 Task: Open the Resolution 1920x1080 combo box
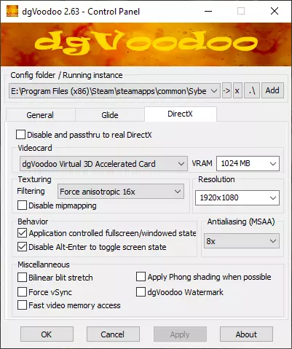tap(237, 197)
